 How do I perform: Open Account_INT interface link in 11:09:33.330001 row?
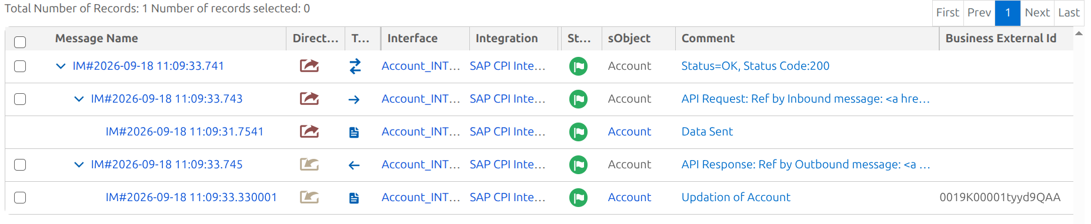(x=421, y=197)
